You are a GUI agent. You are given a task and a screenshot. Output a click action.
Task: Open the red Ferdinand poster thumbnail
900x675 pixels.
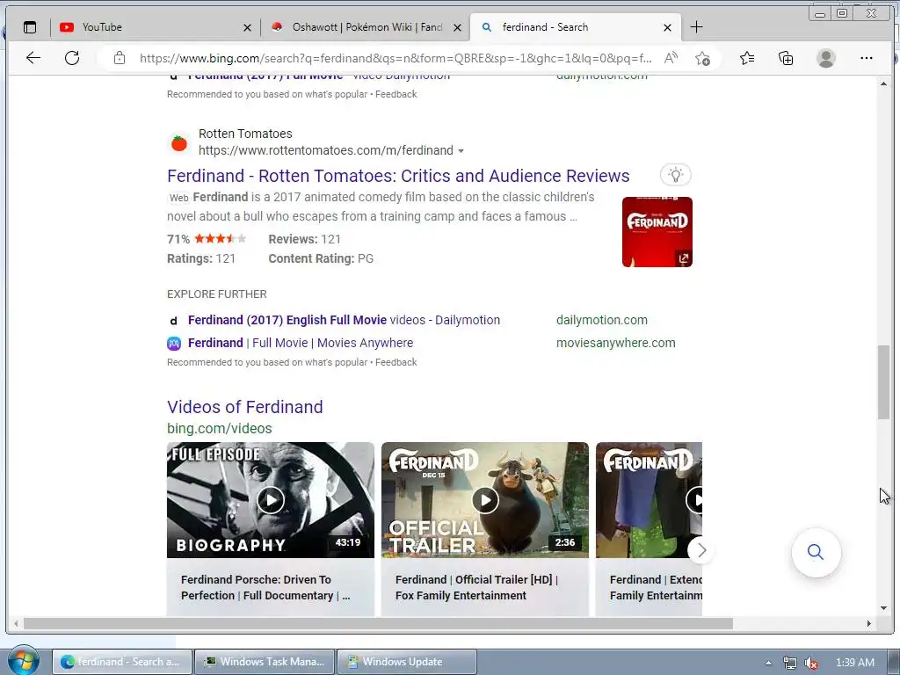657,232
